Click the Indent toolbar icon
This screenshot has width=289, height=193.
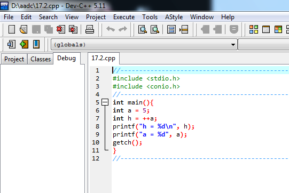coord(205,29)
